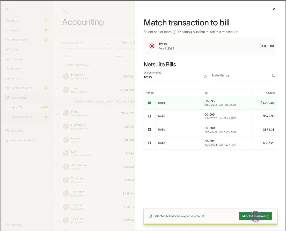
Task: Click the checkmark icon beside Selected bill matches
Action: tap(150, 216)
